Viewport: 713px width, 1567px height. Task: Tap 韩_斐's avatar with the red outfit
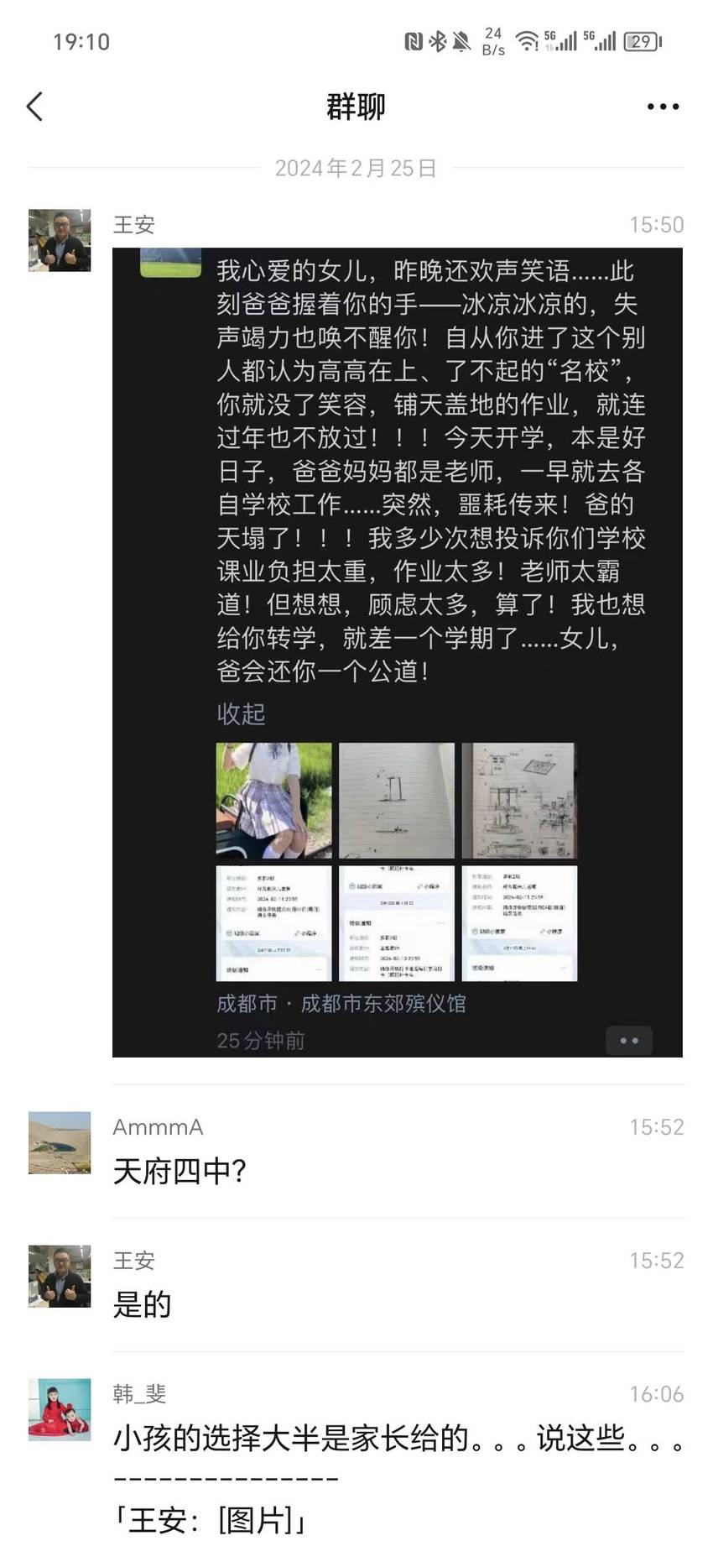(x=60, y=1409)
